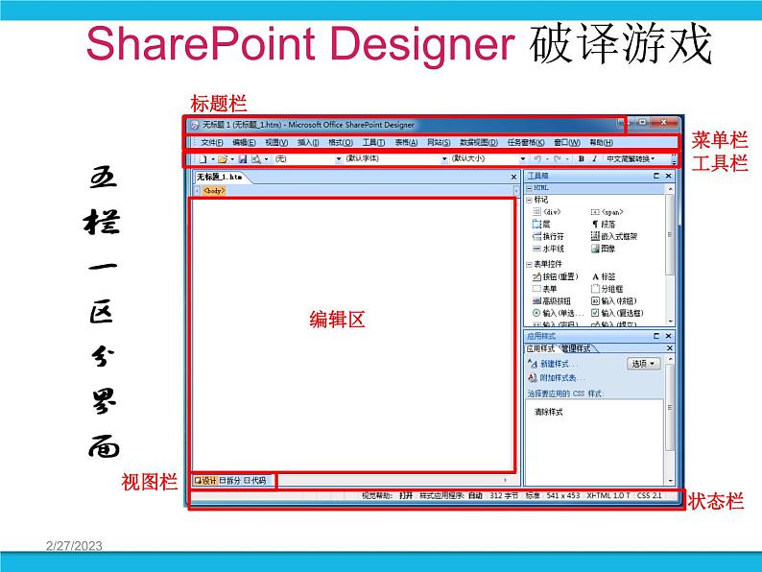Open dropdown arrow next to New Document icon
This screenshot has height=572, width=762.
click(x=212, y=159)
